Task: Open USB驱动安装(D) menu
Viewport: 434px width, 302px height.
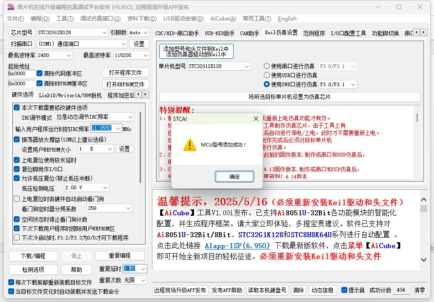Action: [183, 19]
